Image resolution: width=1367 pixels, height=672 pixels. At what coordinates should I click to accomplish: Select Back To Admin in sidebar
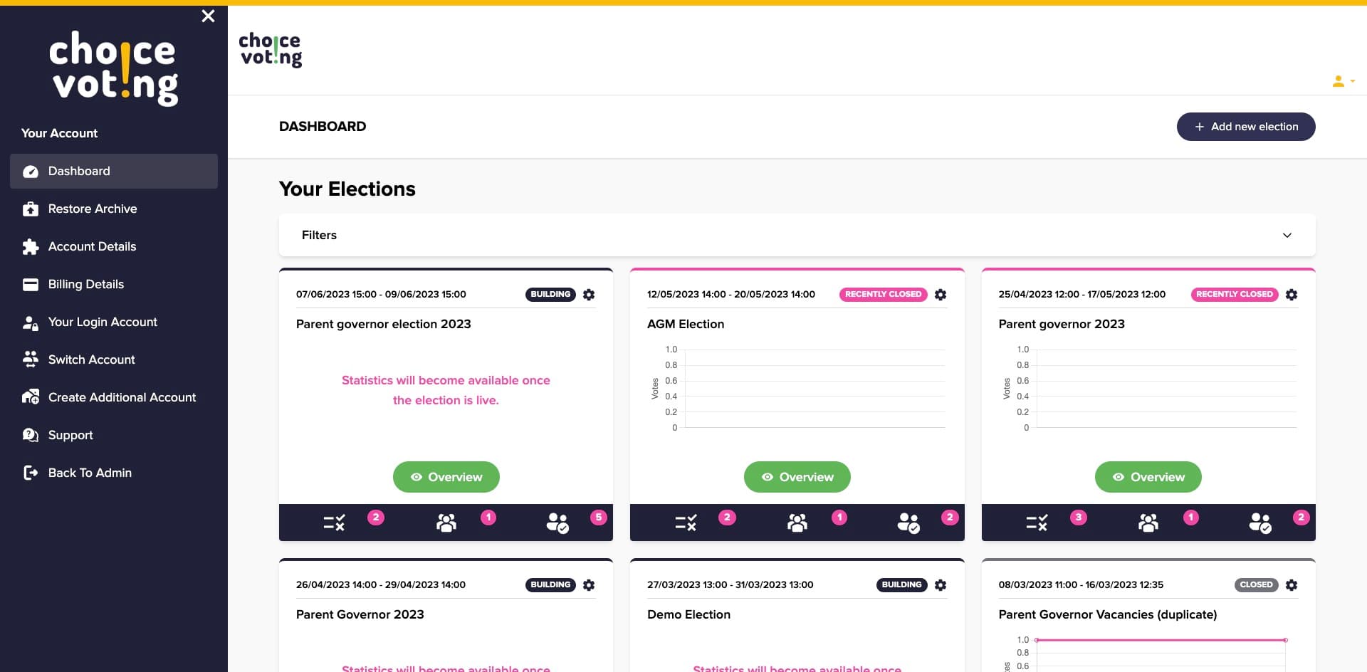click(x=114, y=473)
